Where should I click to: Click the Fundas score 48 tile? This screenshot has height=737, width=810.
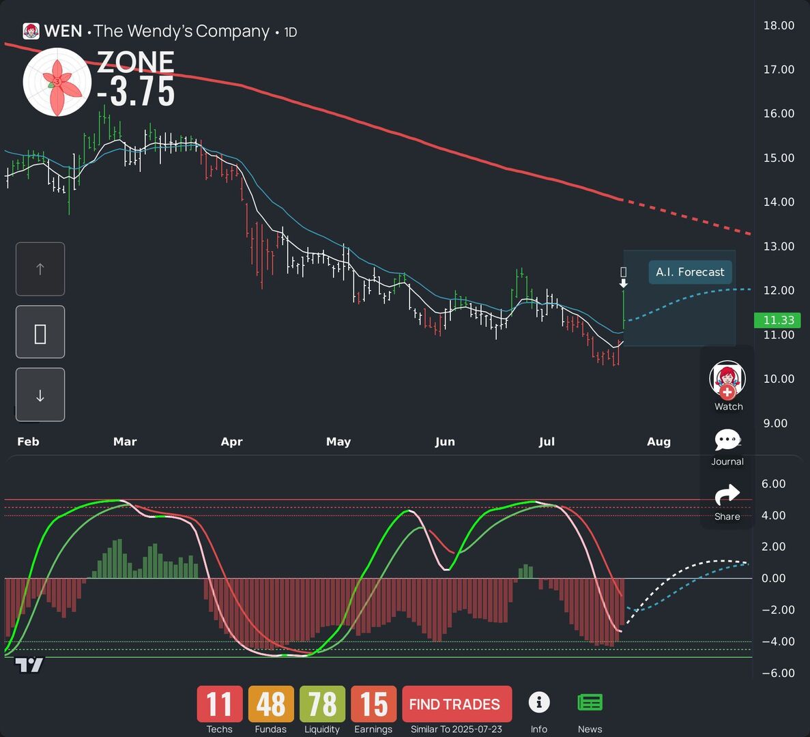click(x=271, y=704)
